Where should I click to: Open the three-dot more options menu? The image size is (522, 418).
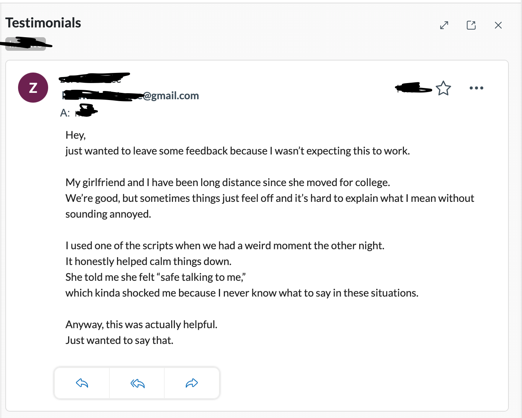point(476,88)
